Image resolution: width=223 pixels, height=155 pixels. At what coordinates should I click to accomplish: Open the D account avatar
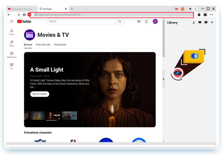155,21
